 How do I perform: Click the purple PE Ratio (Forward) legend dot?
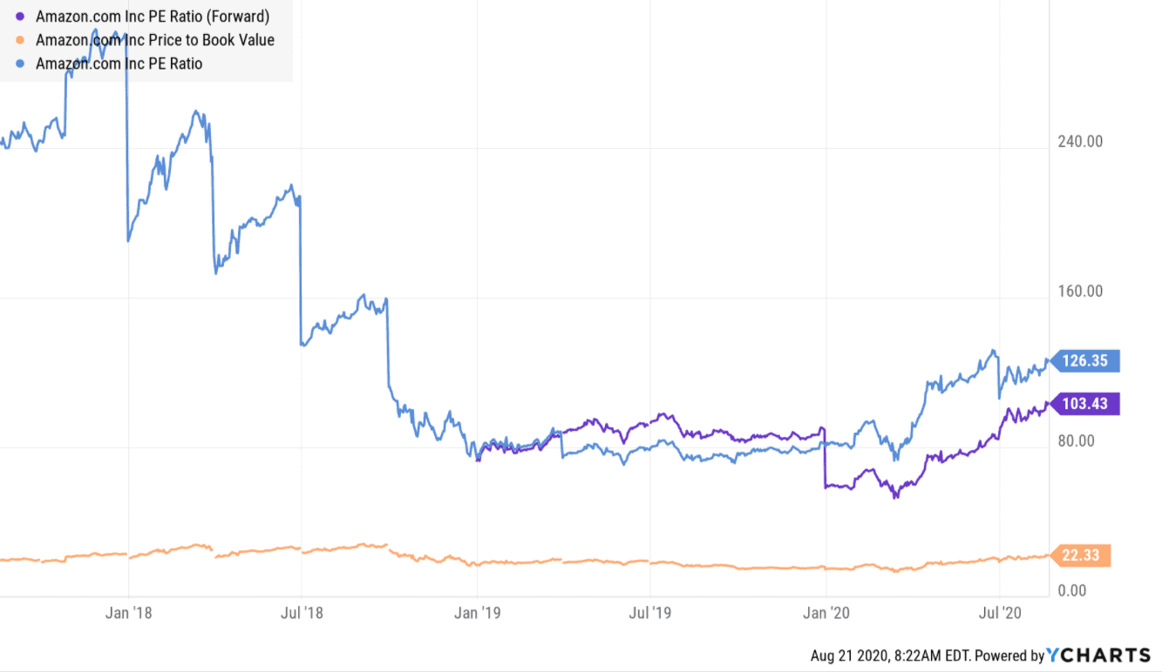[x=20, y=17]
